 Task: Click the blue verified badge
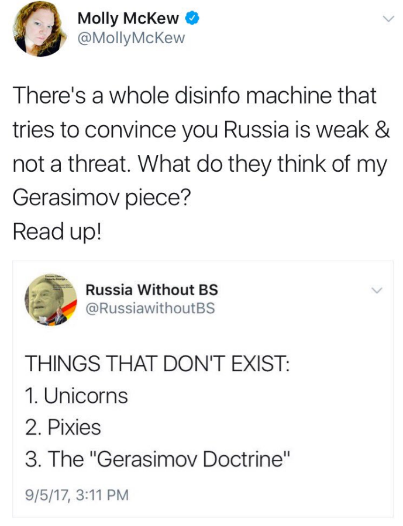pos(192,18)
